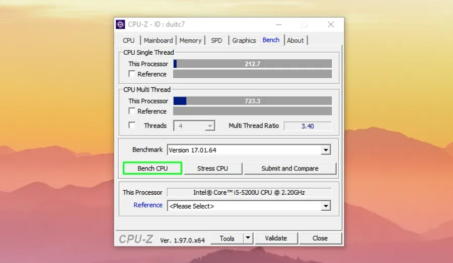The width and height of the screenshot is (453, 263).
Task: Click the Intel Core i5-5200U processor field
Action: click(x=249, y=192)
